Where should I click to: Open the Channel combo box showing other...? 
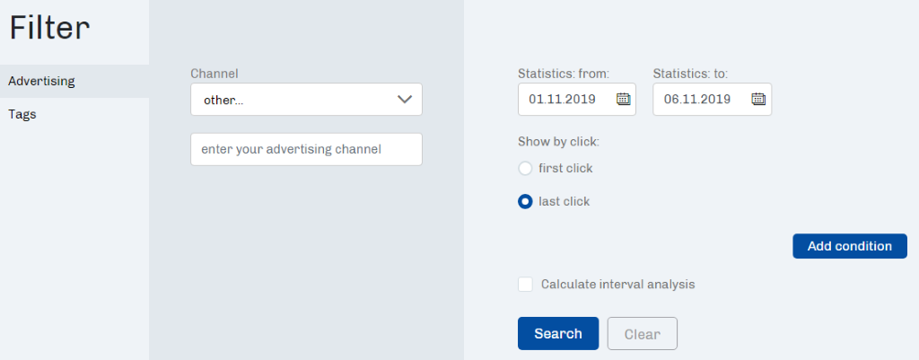point(306,99)
